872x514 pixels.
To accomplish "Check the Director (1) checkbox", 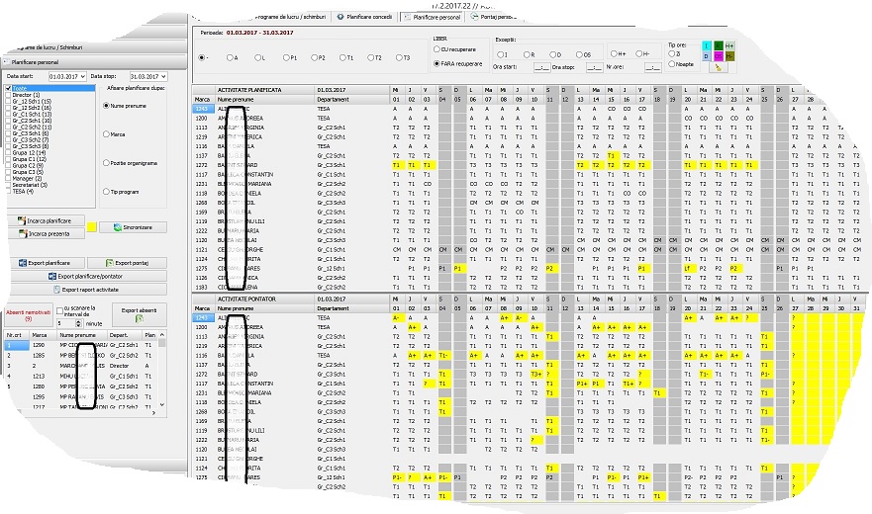I will 8,95.
